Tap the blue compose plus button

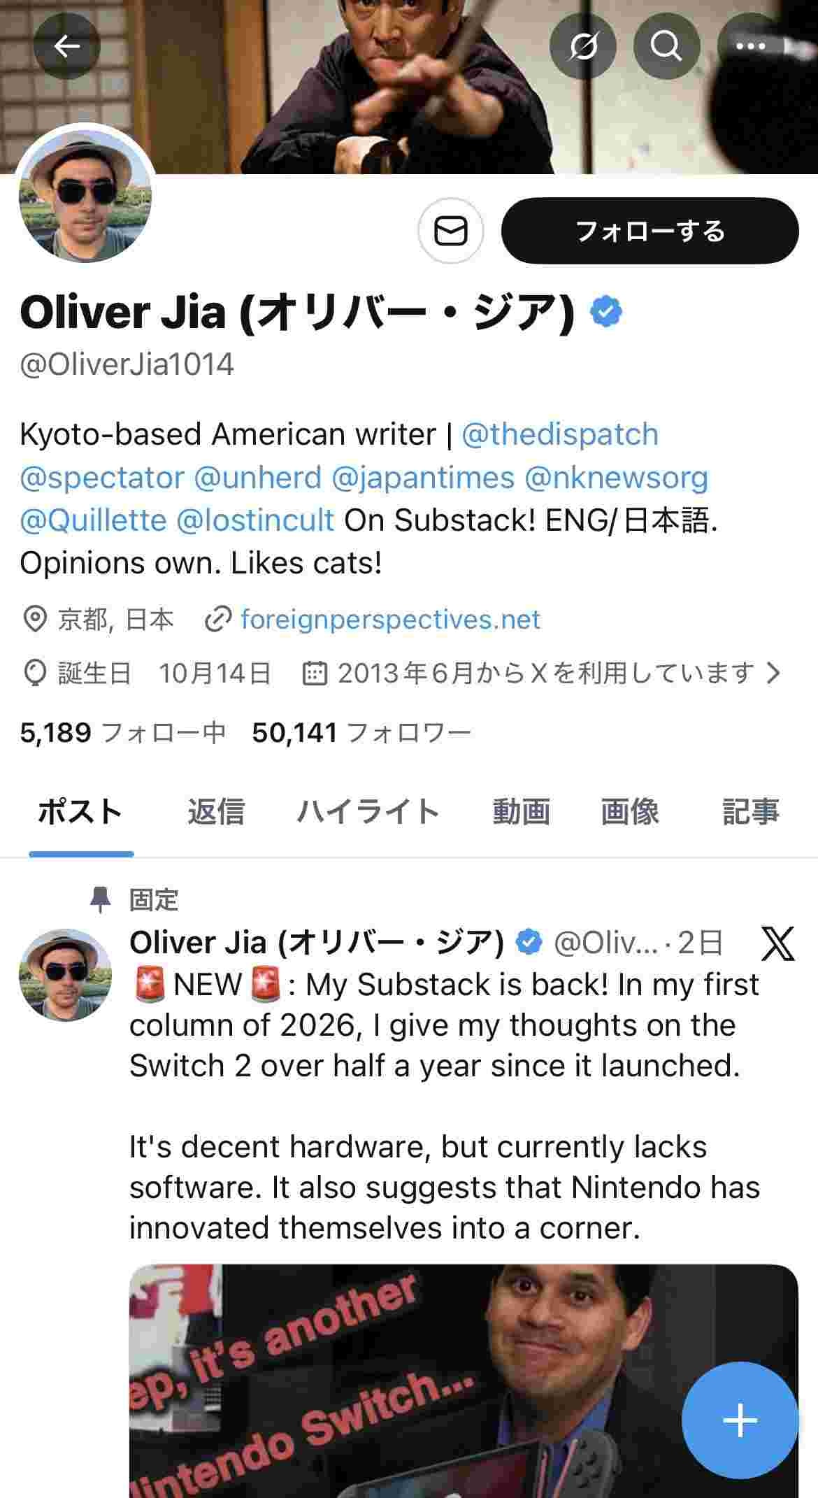[x=740, y=1420]
